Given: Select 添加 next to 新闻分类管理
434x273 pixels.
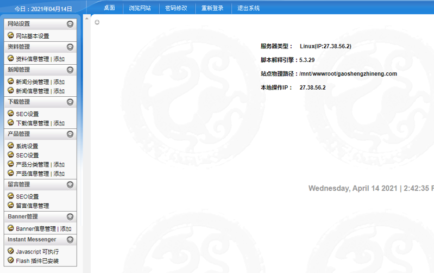Looking at the screenshot, I should [59, 82].
